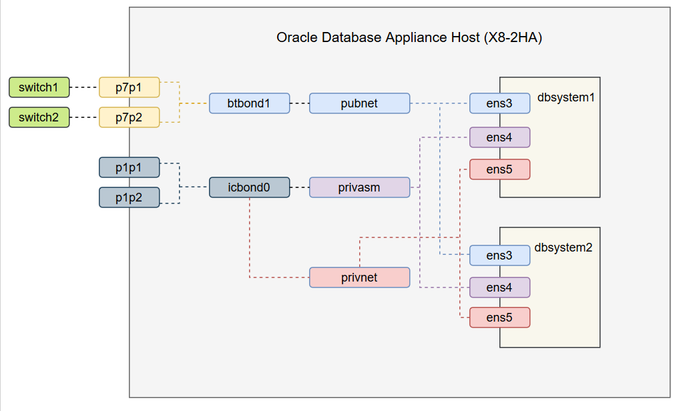Select the green switch1 node

click(39, 87)
